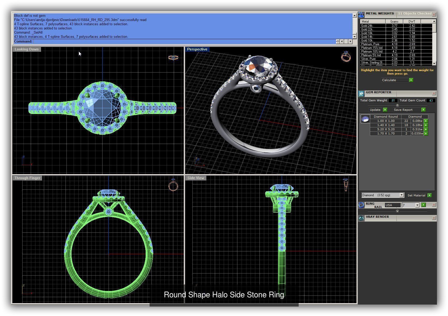Select the Through Finger viewport label
Image resolution: width=448 pixels, height=316 pixels.
click(27, 178)
